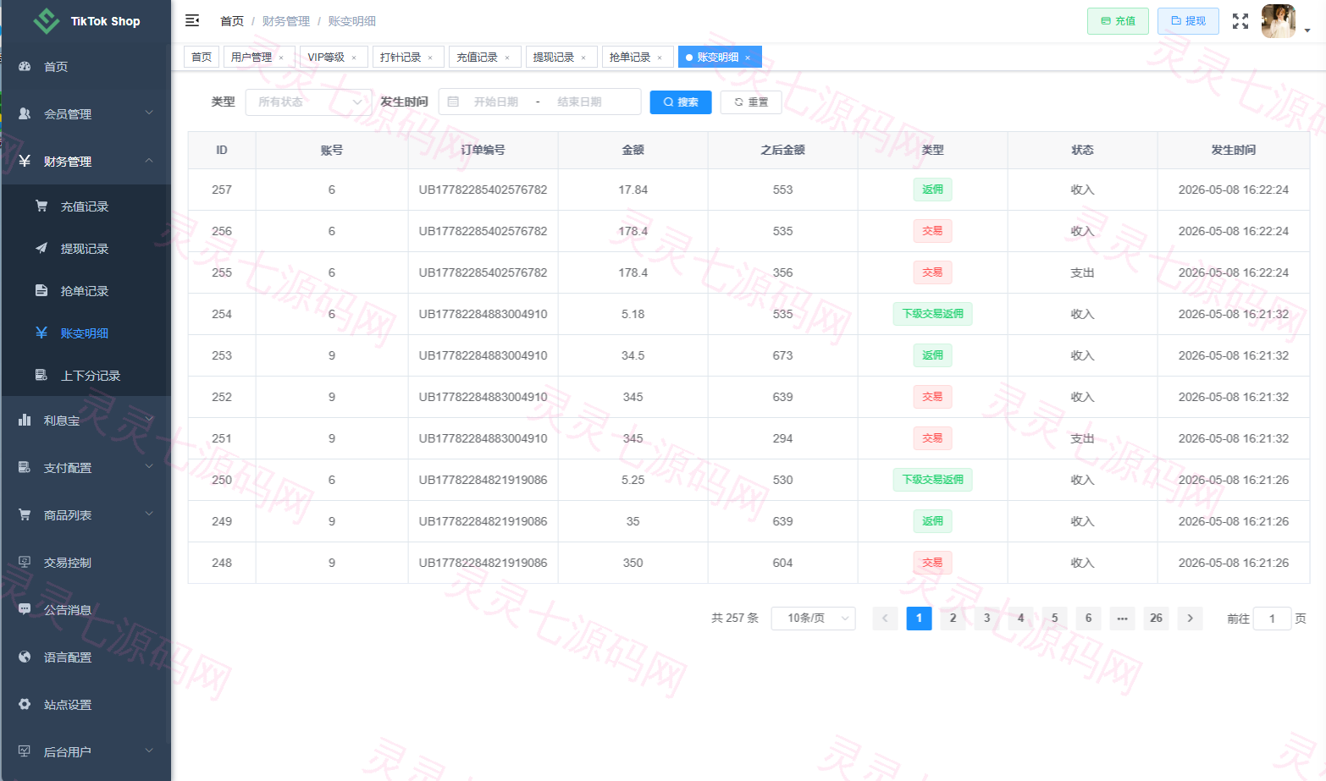1326x781 pixels.
Task: Click the blue 提现 button
Action: click(x=1188, y=21)
